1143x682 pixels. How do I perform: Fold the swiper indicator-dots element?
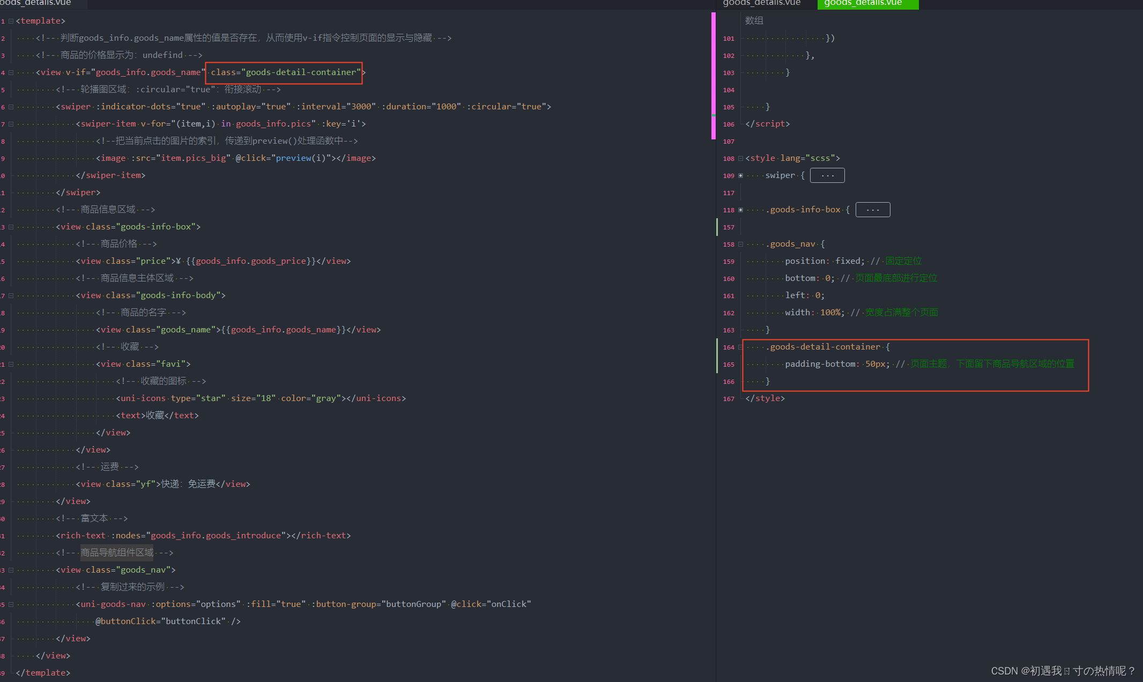[x=11, y=107]
